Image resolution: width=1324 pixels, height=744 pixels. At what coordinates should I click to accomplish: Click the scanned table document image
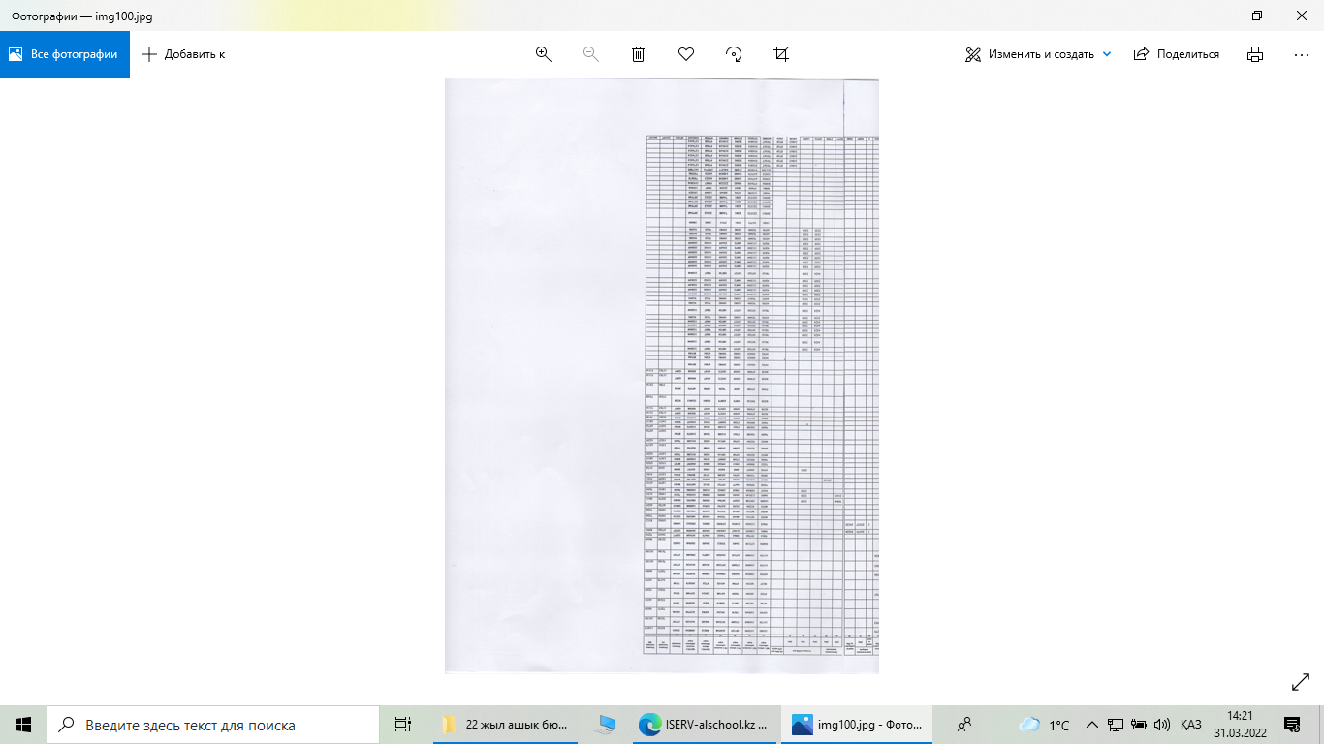pos(662,376)
